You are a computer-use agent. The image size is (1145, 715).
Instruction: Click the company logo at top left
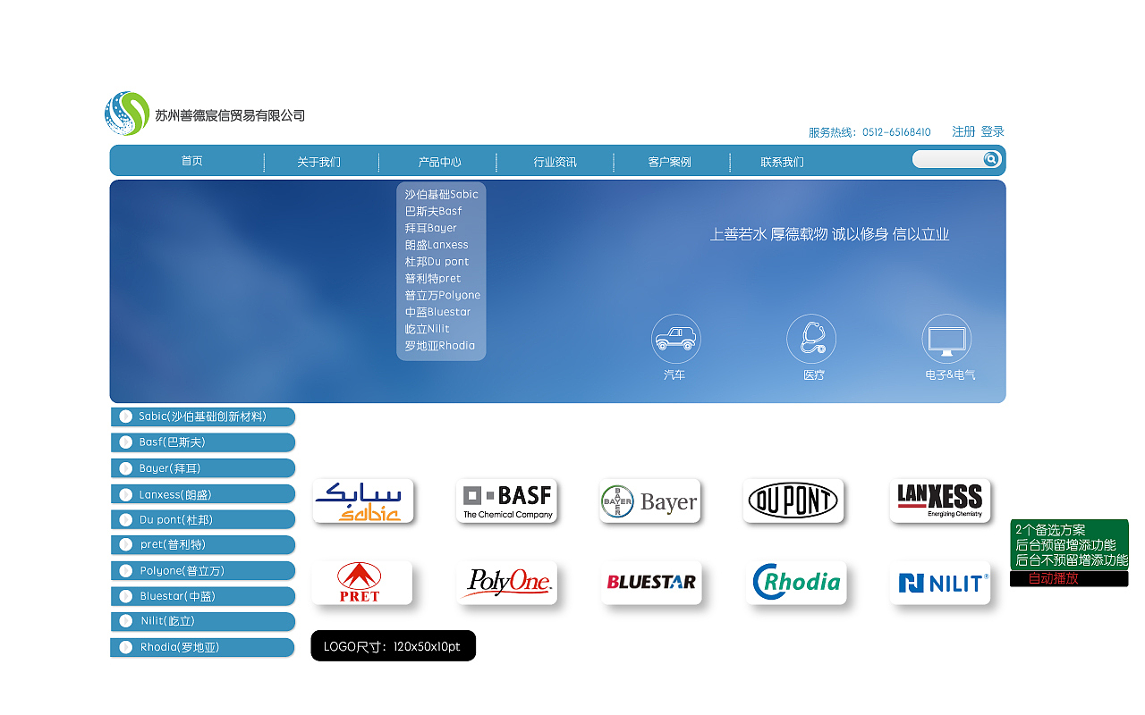(x=127, y=114)
